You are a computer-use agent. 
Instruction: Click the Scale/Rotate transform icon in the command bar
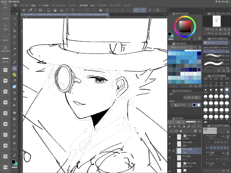pos(107,10)
